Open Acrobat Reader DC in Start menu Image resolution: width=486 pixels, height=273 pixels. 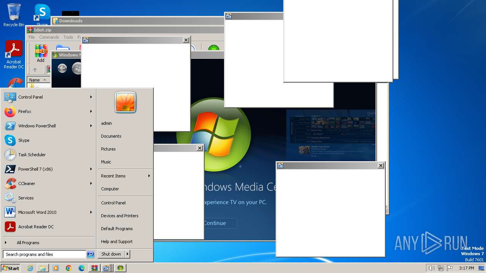tap(48, 227)
